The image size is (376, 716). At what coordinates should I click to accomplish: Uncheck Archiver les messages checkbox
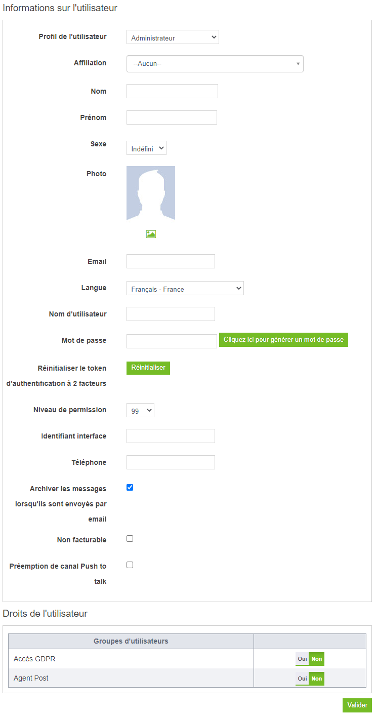click(x=130, y=488)
